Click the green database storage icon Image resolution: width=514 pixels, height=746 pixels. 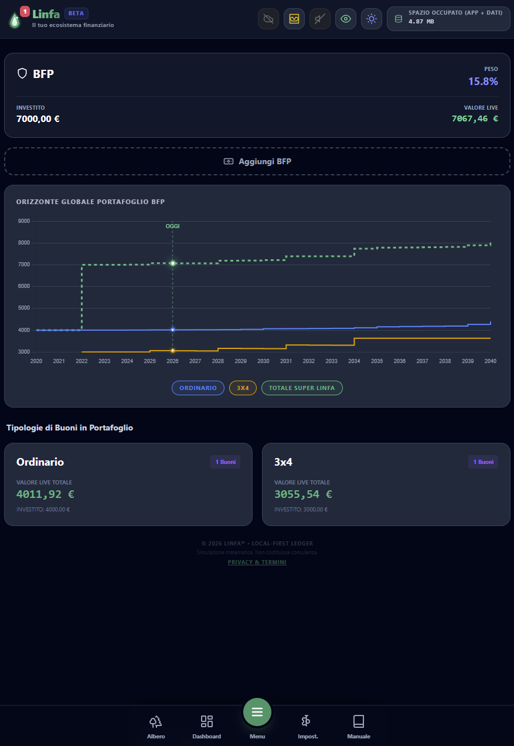[399, 19]
